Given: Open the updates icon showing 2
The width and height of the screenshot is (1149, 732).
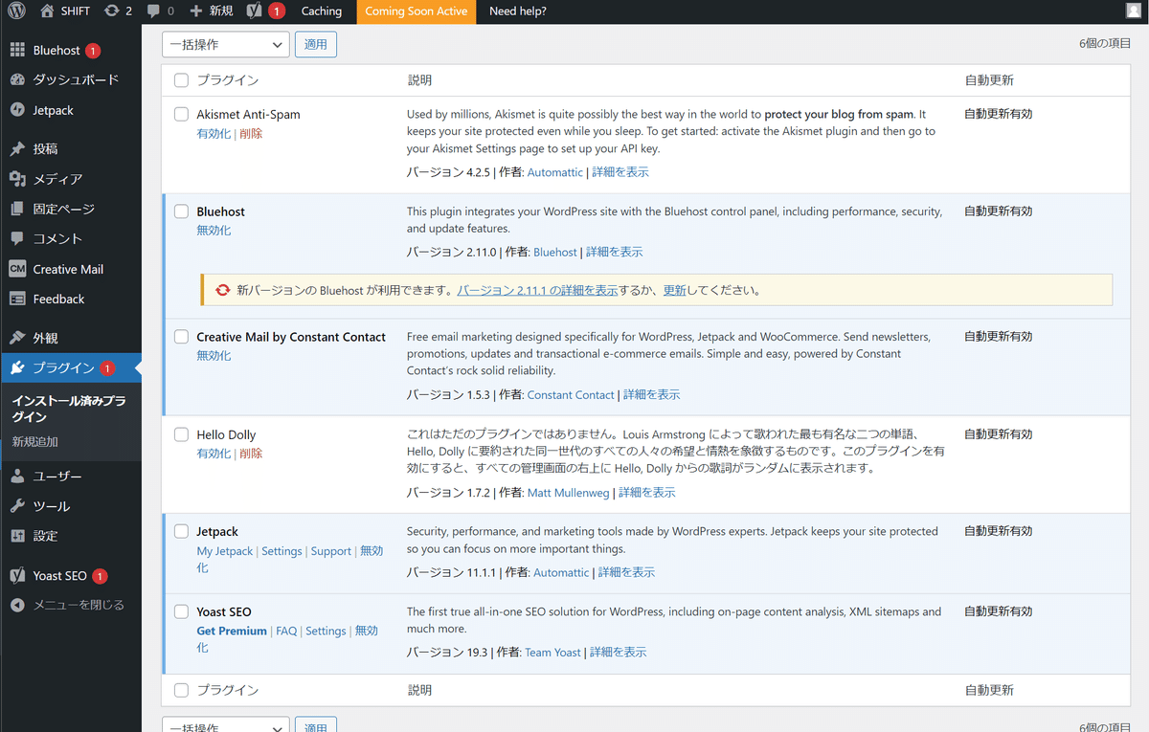Looking at the screenshot, I should pyautogui.click(x=112, y=11).
